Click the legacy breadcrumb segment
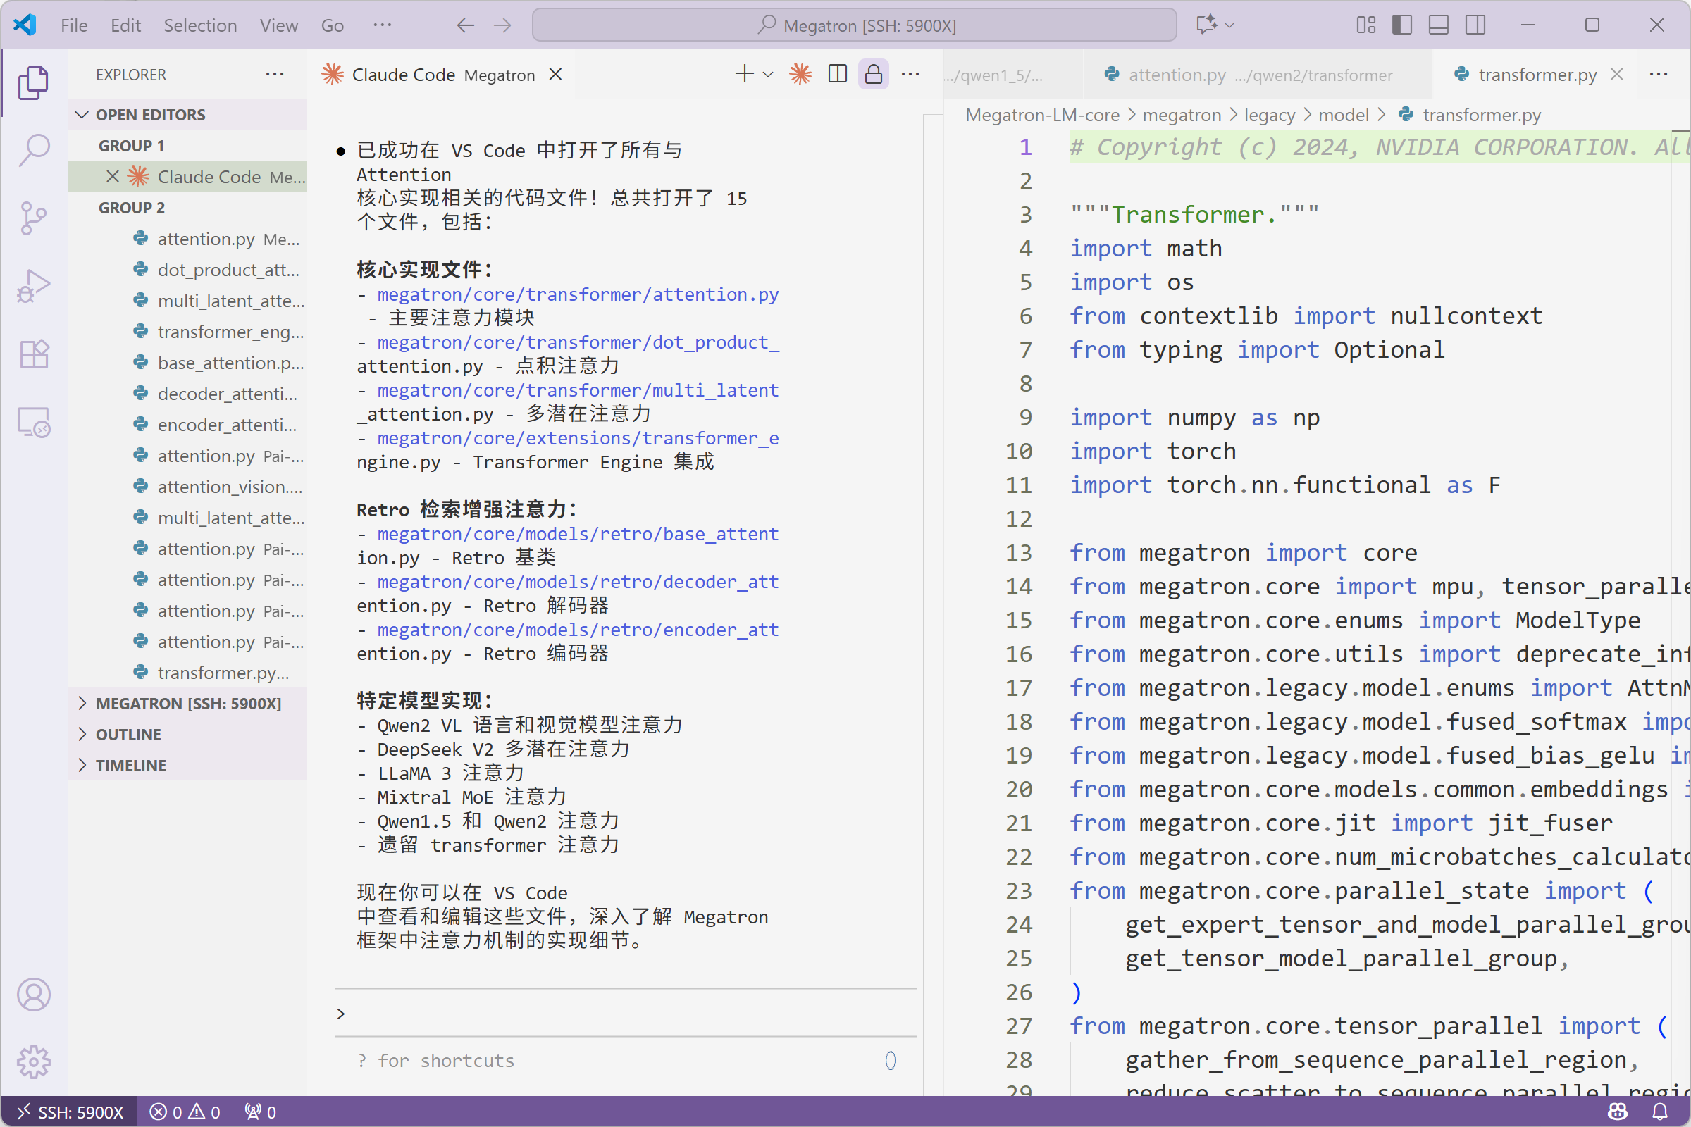The height and width of the screenshot is (1127, 1691). (x=1269, y=115)
